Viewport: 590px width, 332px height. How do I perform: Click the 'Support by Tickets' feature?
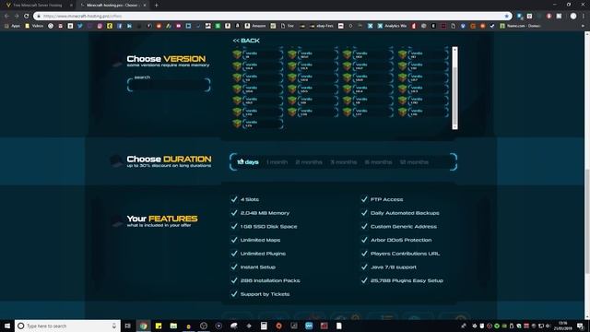click(x=265, y=294)
